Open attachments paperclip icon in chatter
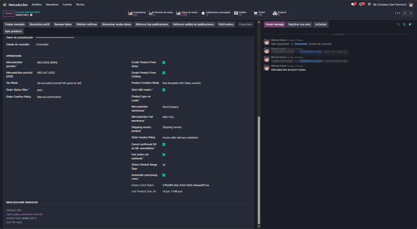The height and width of the screenshot is (229, 417). point(404,24)
